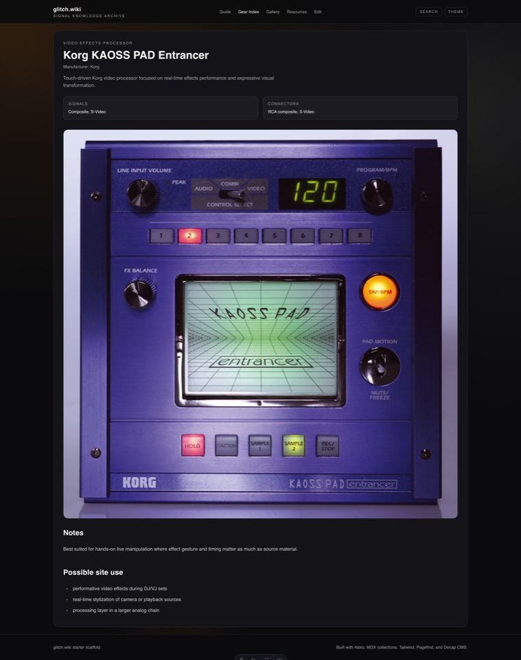Open the Gallery navigation link

coord(273,12)
